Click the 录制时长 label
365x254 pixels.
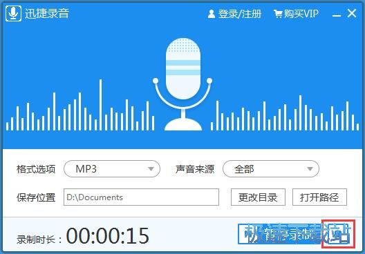39,240
